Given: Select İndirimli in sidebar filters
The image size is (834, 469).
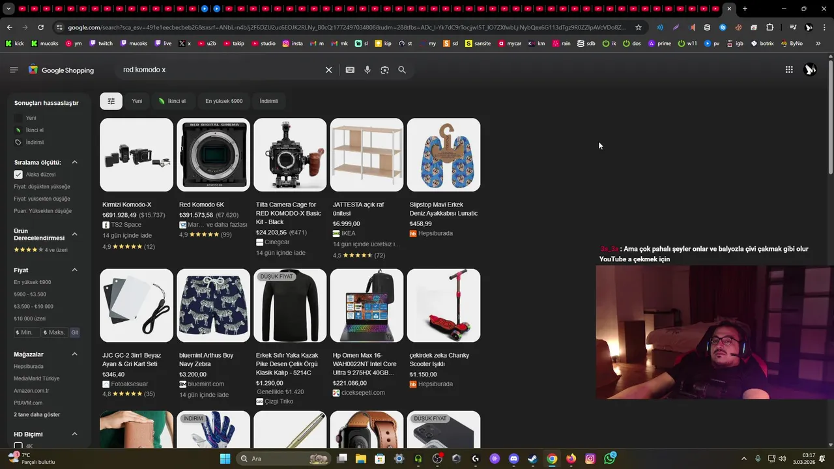Looking at the screenshot, I should (35, 142).
